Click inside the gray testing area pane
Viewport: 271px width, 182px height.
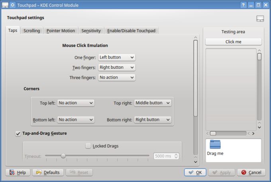(x=231, y=89)
